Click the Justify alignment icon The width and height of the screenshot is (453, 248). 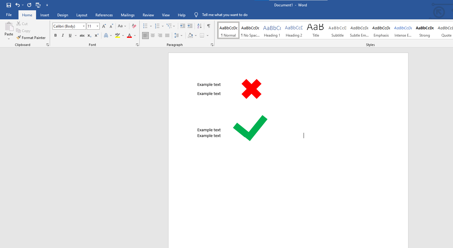[x=167, y=35]
